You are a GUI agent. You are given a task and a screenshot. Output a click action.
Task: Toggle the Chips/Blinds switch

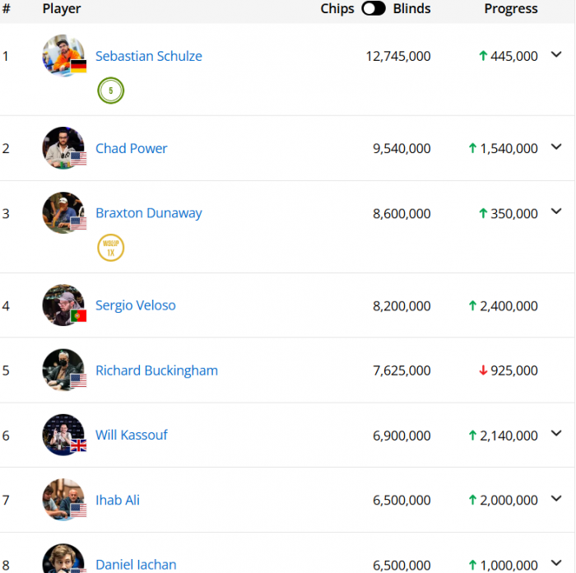pyautogui.click(x=374, y=8)
